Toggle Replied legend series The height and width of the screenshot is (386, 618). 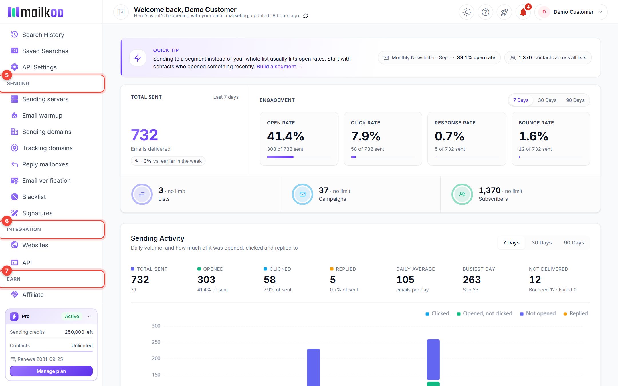tap(576, 313)
